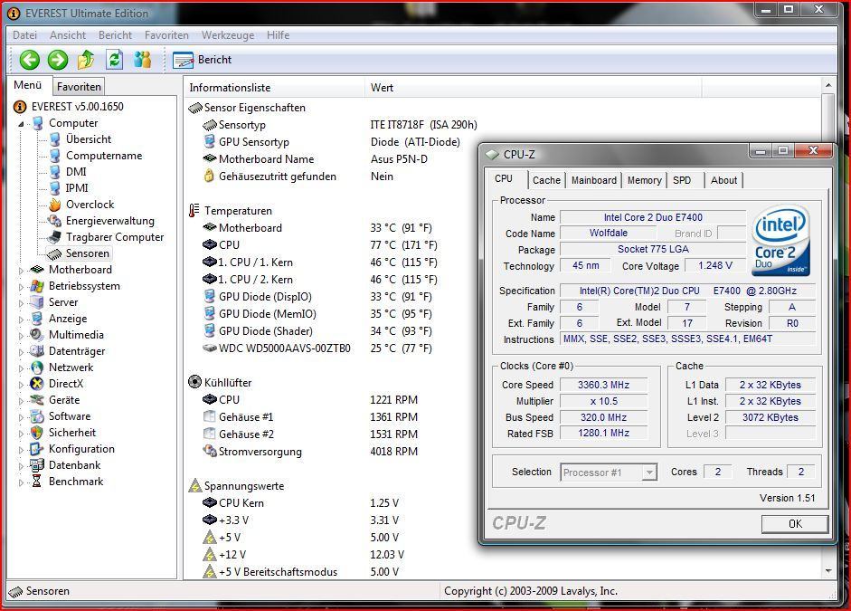The height and width of the screenshot is (611, 851).
Task: Click the Kühllüfter fan icon
Action: tap(194, 382)
